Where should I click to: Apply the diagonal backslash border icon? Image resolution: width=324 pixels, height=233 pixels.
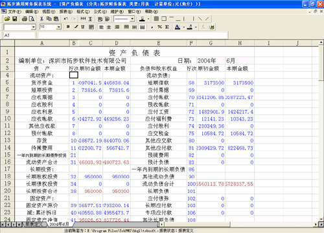point(200,19)
